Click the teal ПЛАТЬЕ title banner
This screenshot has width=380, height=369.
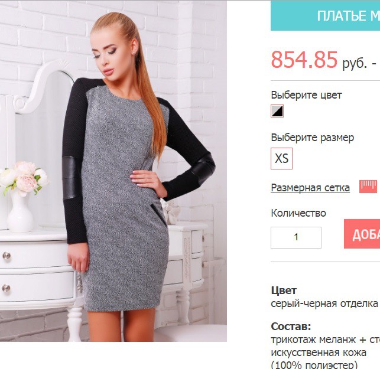(325, 15)
